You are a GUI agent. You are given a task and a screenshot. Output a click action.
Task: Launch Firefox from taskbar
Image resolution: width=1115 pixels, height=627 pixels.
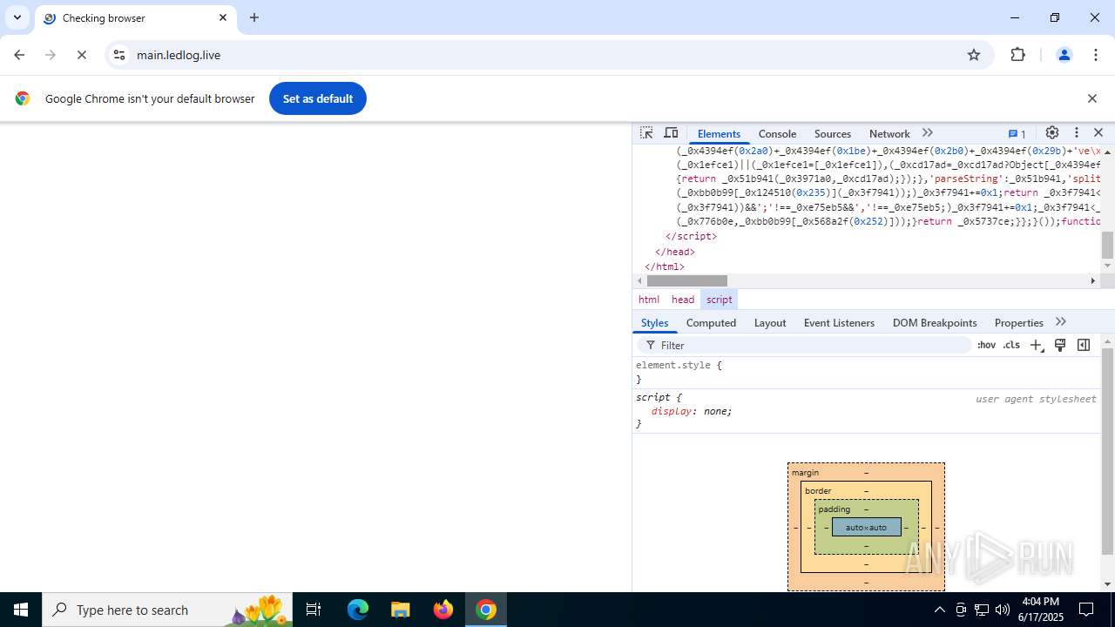443,610
